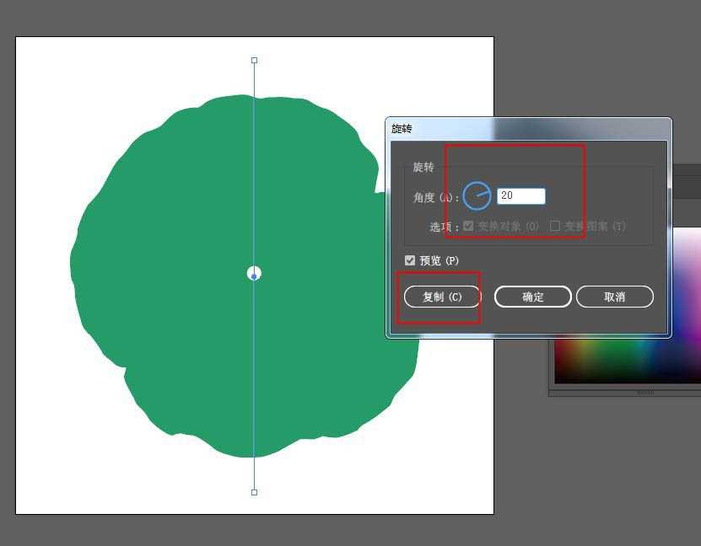
Task: Click the 预览 (P) label text
Action: click(439, 261)
